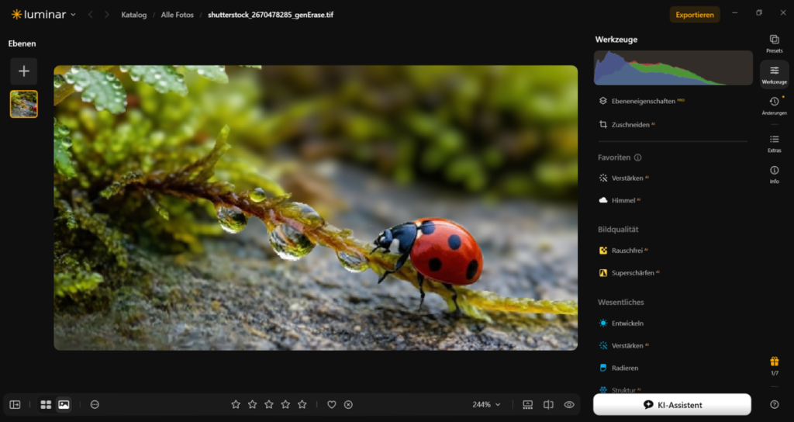794x422 pixels.
Task: Open the Presets panel
Action: click(775, 43)
